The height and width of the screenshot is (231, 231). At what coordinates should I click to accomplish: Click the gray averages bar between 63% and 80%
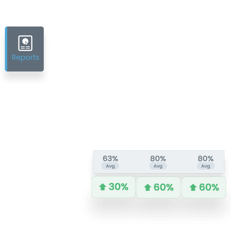(x=134, y=162)
